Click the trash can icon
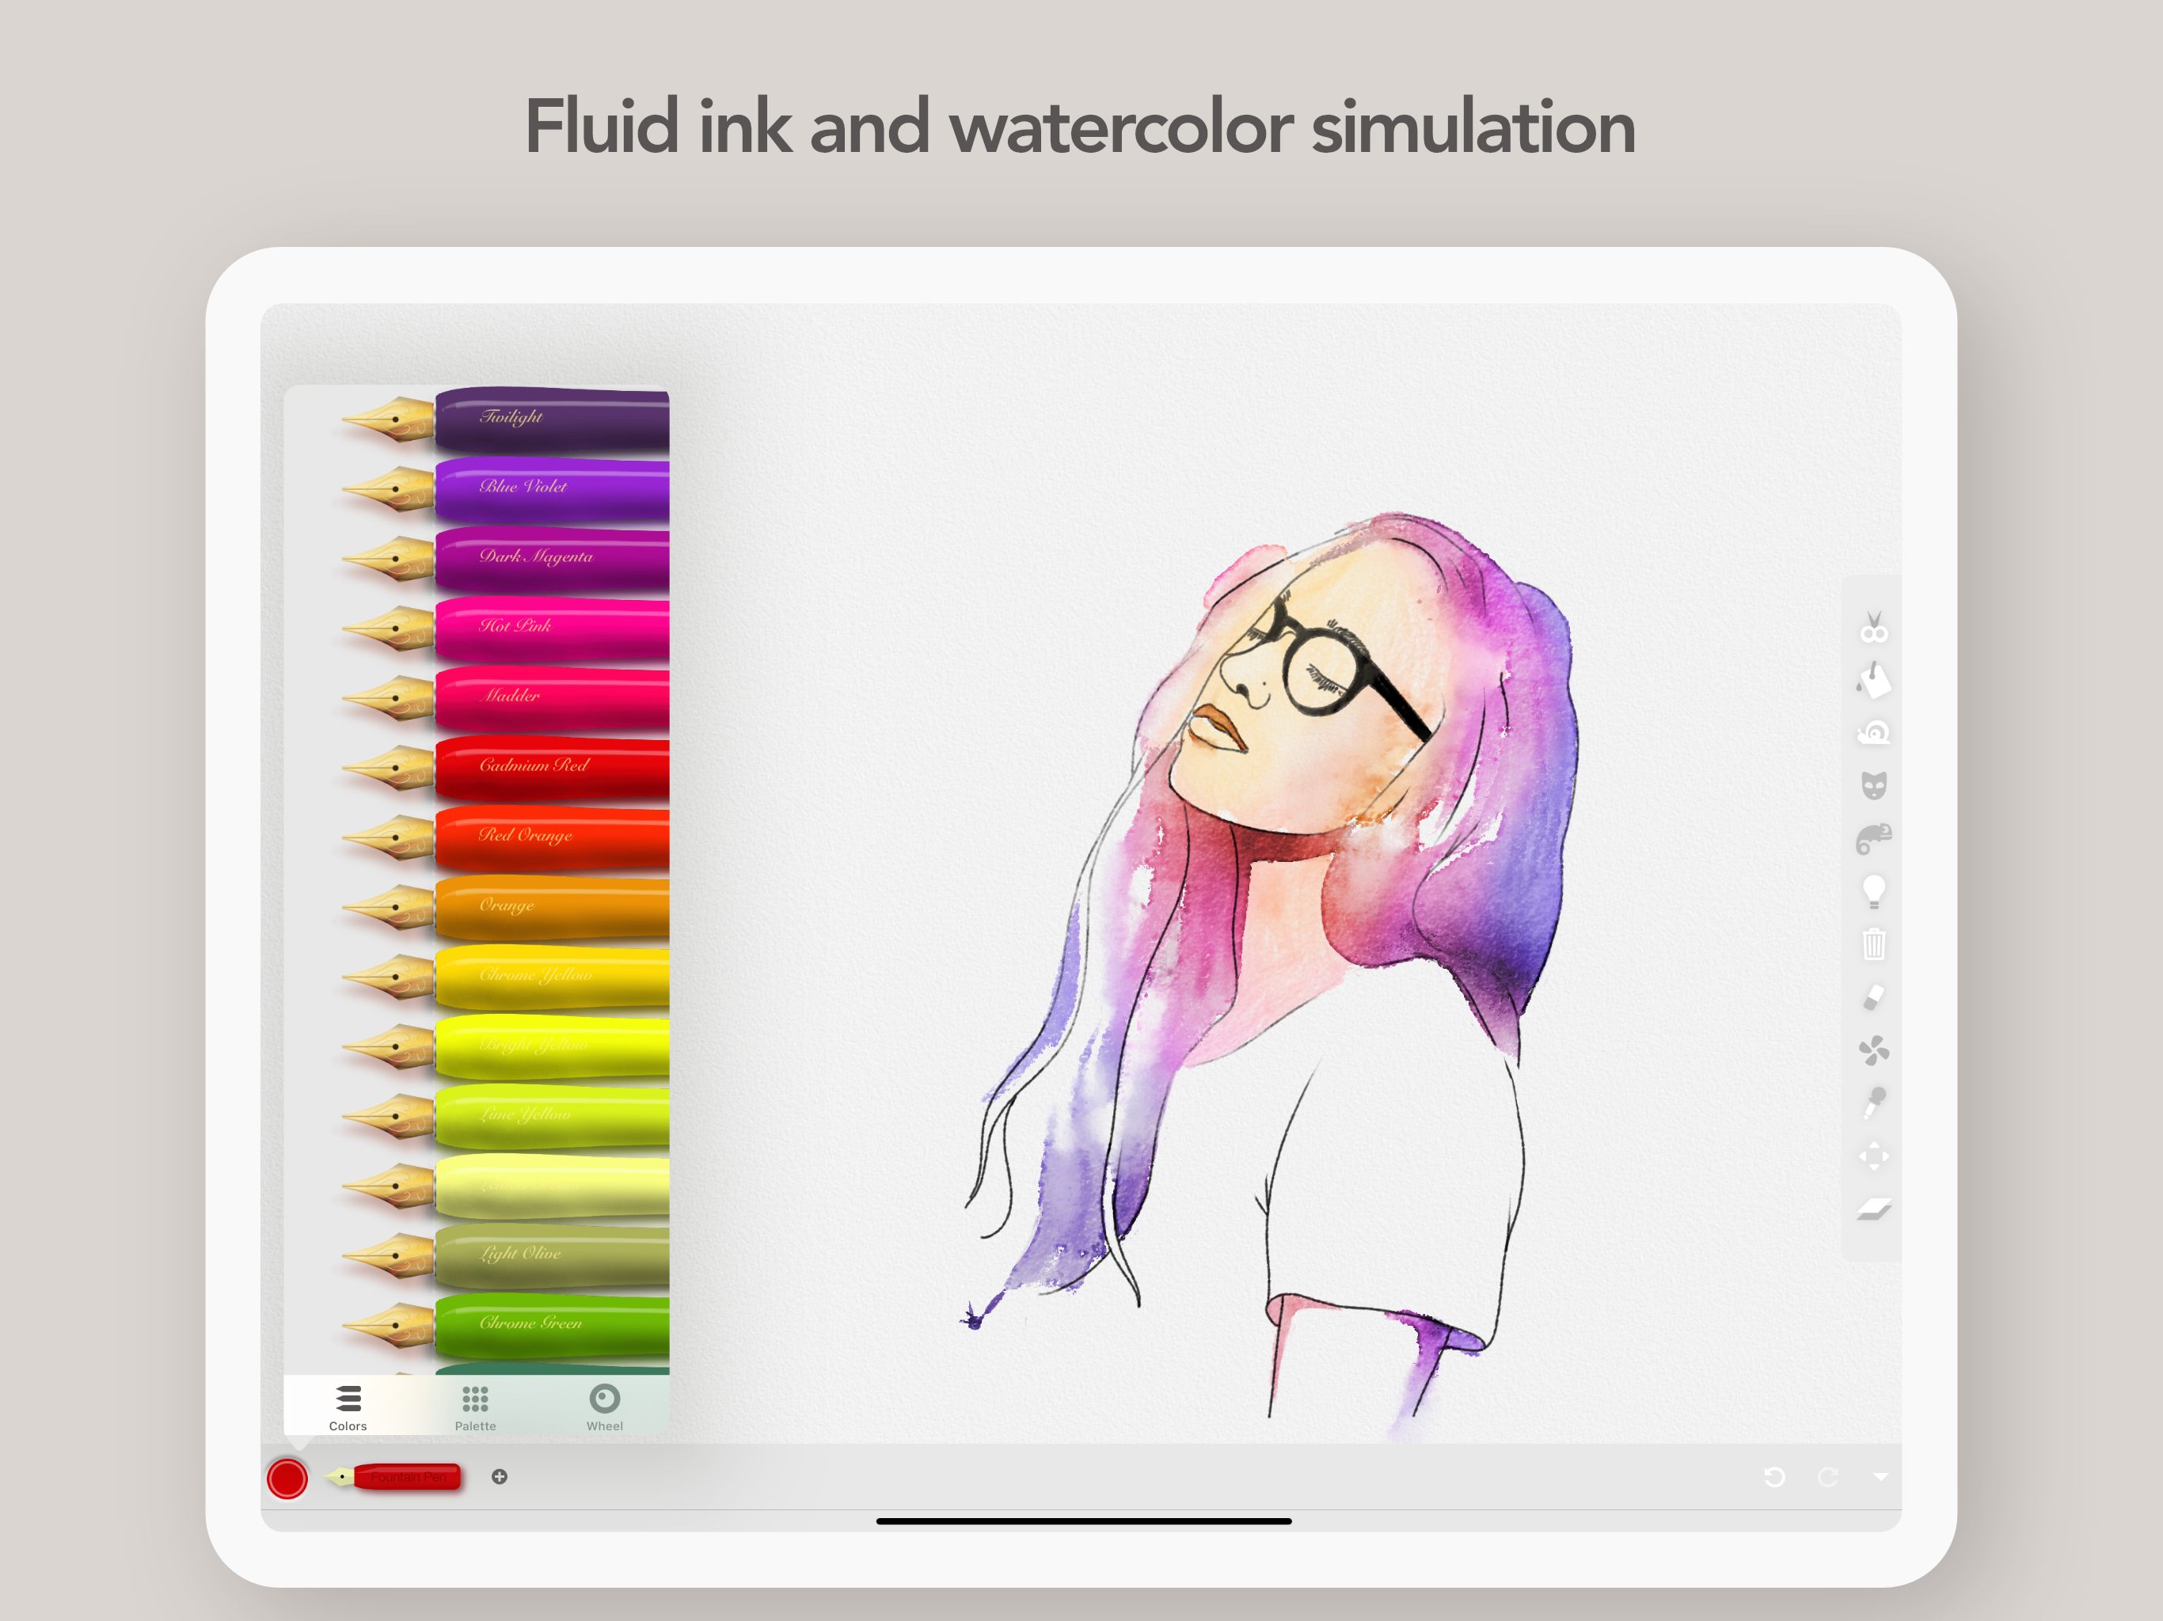Image resolution: width=2163 pixels, height=1621 pixels. click(x=1873, y=943)
